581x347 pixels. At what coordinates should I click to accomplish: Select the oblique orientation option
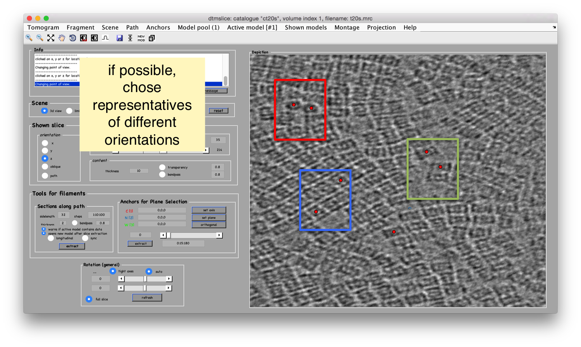coord(45,166)
